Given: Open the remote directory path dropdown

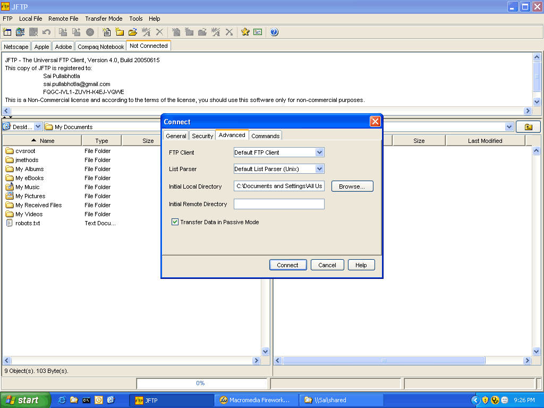Looking at the screenshot, I should [x=509, y=126].
